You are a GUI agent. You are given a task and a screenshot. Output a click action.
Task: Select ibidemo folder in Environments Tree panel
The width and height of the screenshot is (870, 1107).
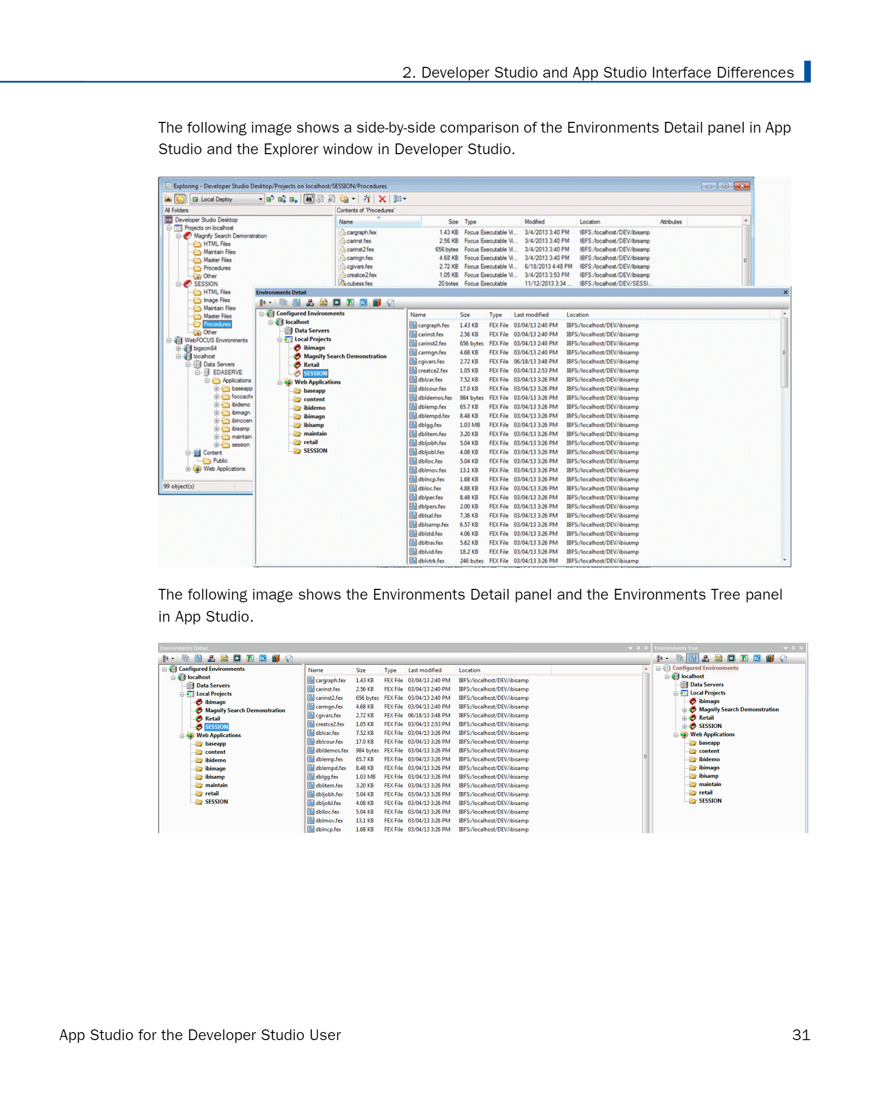pyautogui.click(x=709, y=759)
